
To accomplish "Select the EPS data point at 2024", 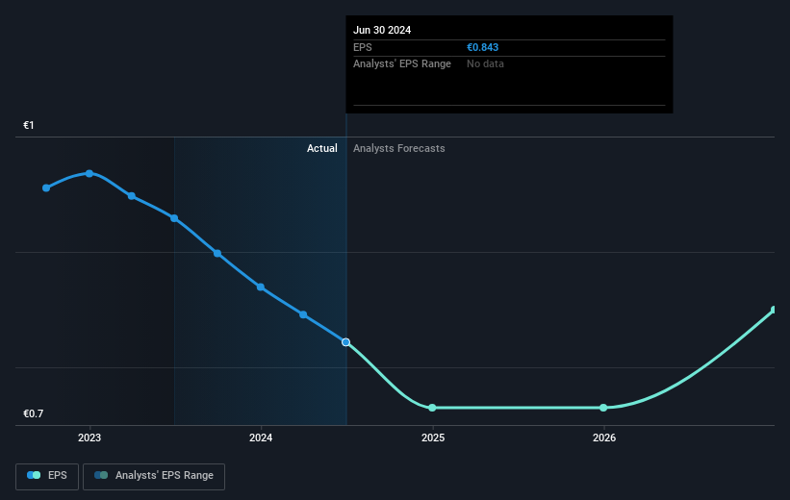I will (x=261, y=287).
